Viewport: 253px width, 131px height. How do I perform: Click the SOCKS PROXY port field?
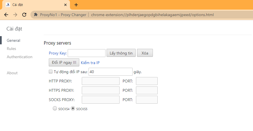(147, 100)
